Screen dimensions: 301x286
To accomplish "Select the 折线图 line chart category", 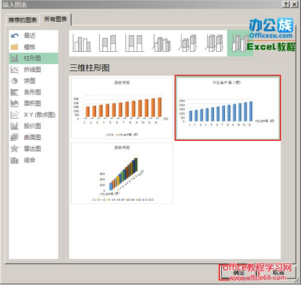I will coord(34,70).
